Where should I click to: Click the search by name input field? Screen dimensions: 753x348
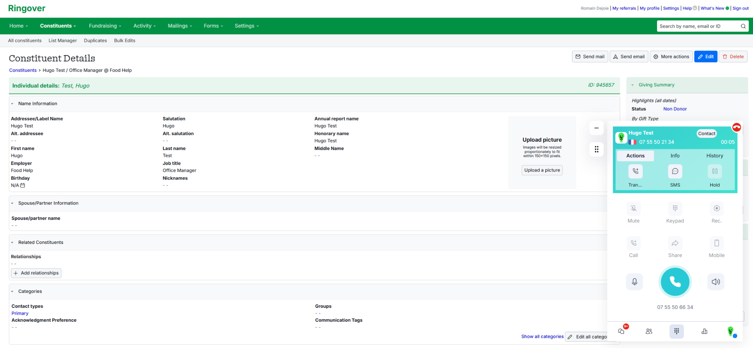tap(697, 26)
